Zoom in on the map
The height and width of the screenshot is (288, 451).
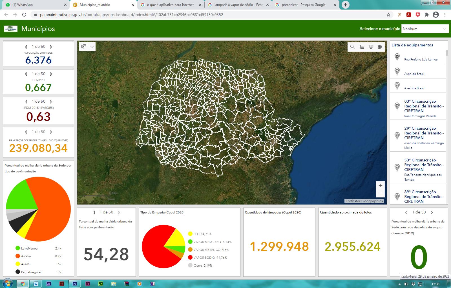(x=380, y=185)
